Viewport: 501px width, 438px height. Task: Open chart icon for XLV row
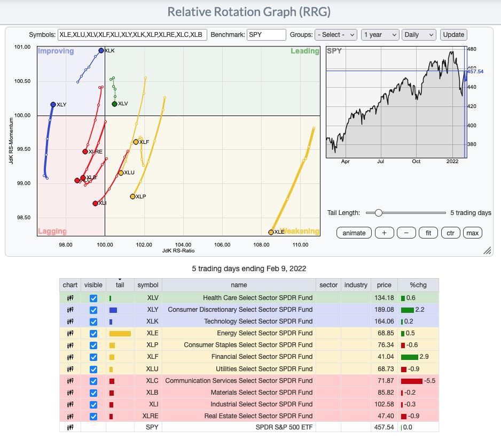[x=71, y=298]
